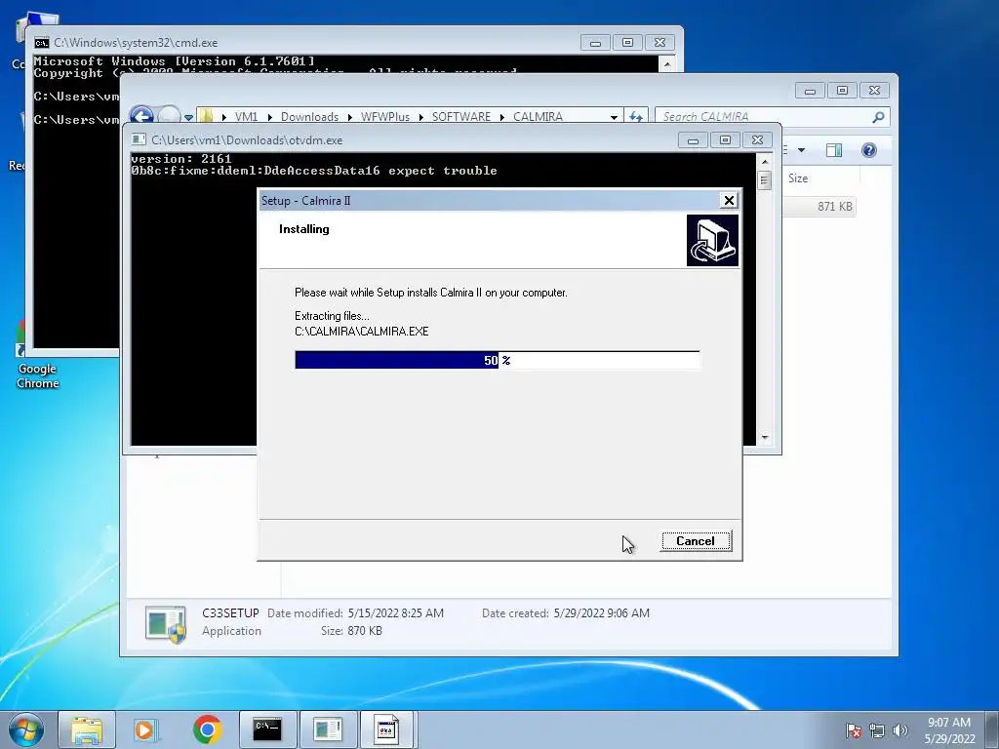Open Chrome from the taskbar
999x749 pixels.
207,729
